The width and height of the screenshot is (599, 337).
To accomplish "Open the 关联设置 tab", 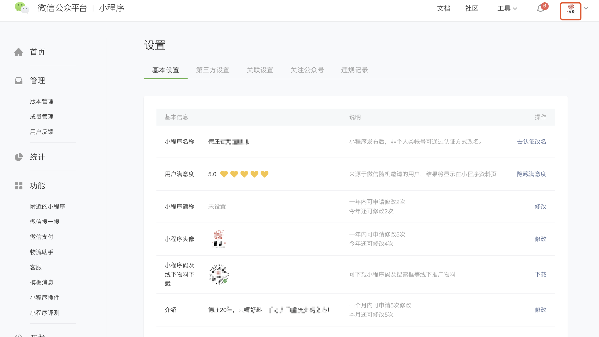I will 260,70.
